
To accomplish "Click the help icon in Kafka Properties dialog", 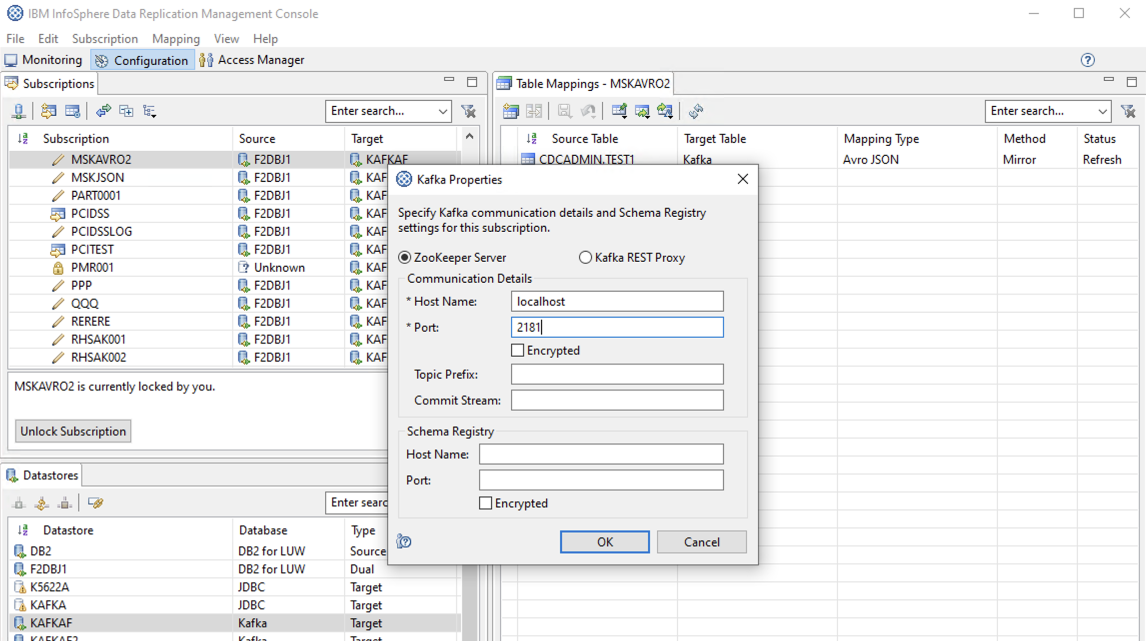I will click(x=403, y=541).
